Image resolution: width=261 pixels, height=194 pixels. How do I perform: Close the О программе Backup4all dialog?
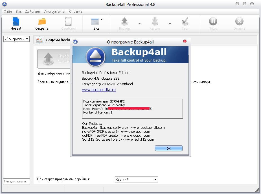tap(185, 41)
